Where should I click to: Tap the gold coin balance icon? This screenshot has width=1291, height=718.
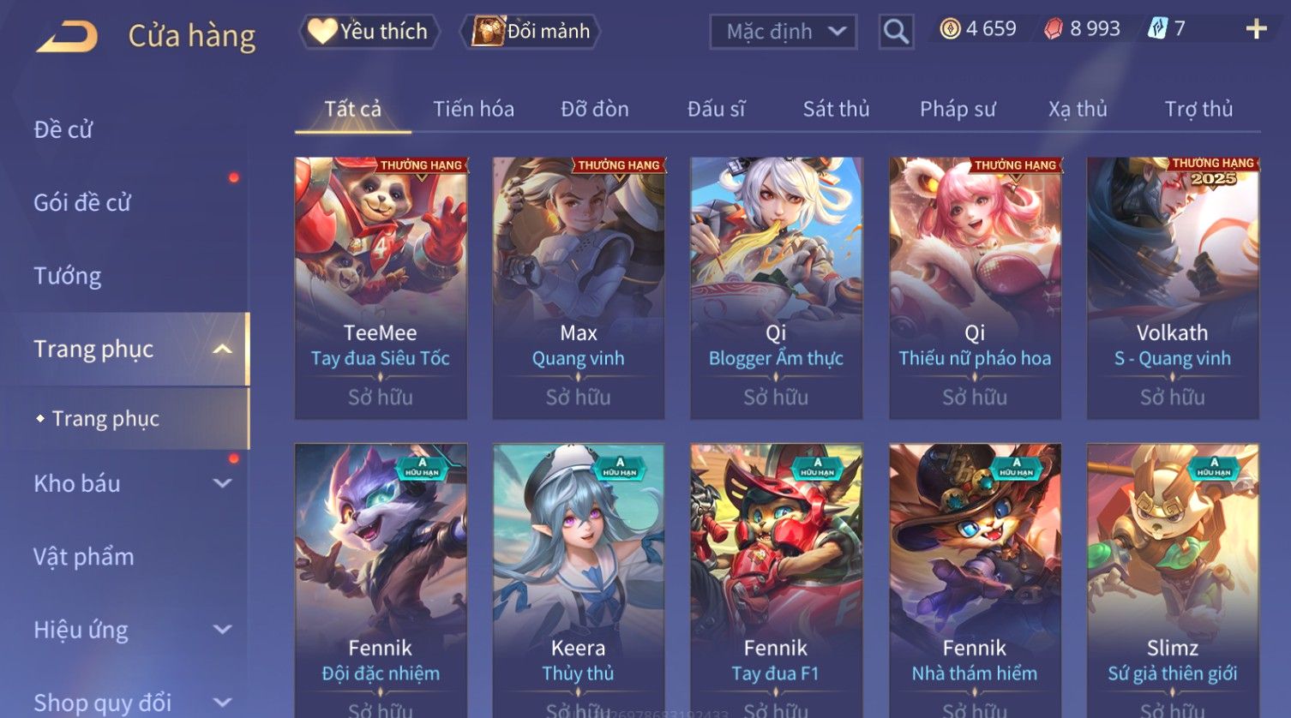(950, 30)
